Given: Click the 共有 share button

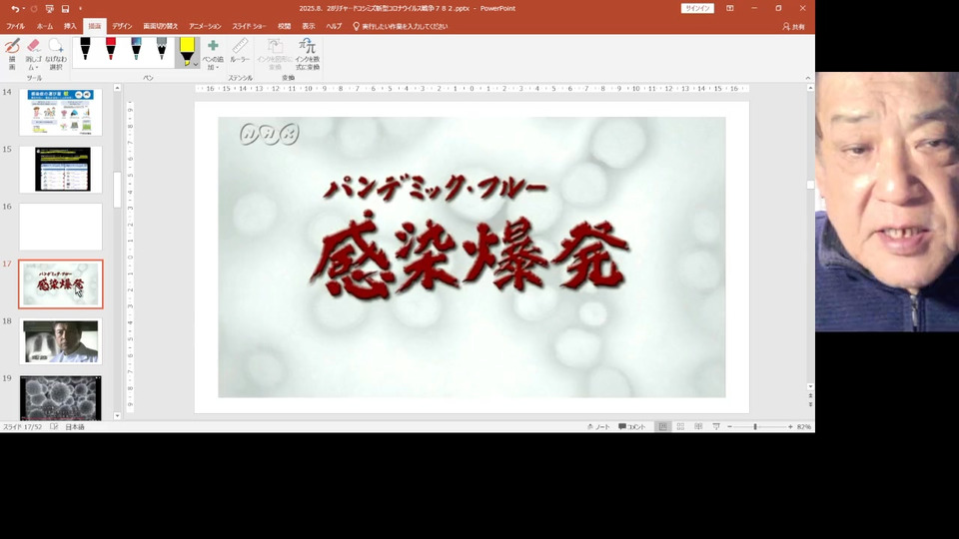Looking at the screenshot, I should pos(794,26).
